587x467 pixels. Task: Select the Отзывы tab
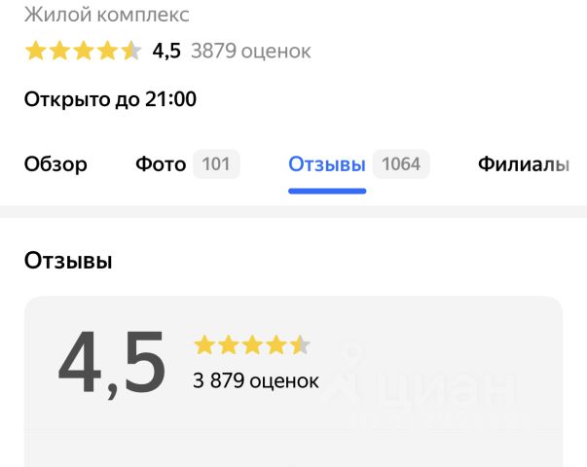[327, 164]
